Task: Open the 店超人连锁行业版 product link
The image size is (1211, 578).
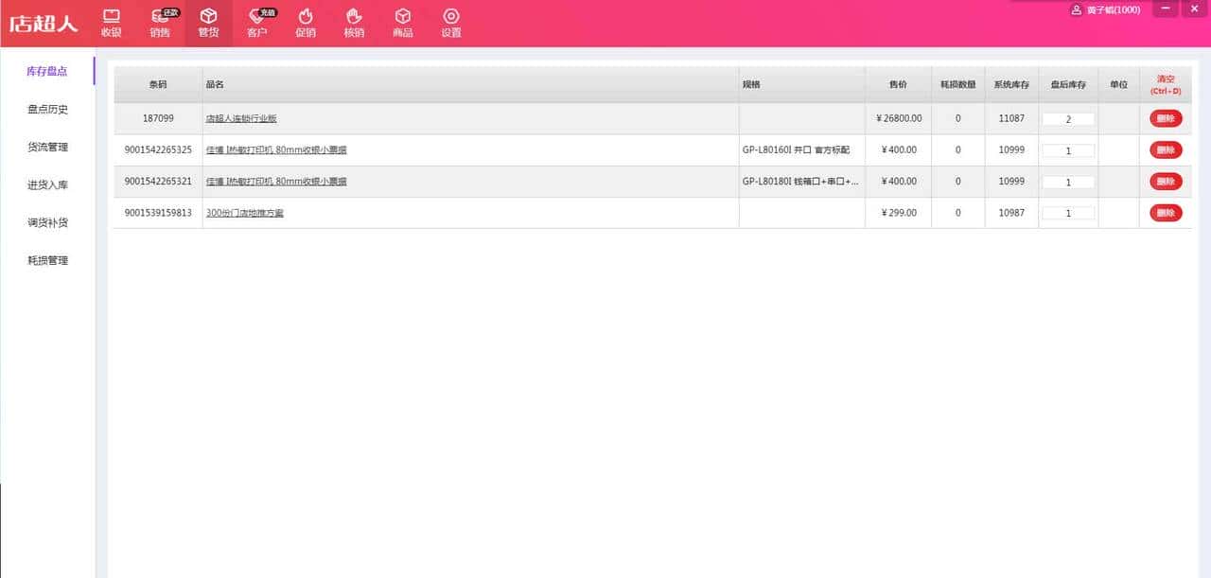Action: [241, 119]
